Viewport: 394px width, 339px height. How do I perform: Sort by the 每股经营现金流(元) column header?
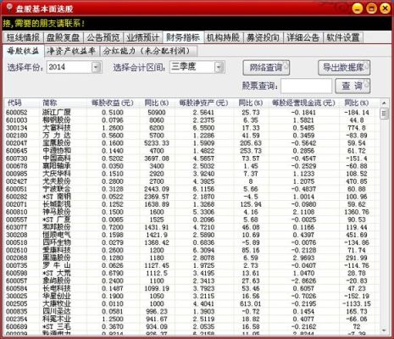(303, 103)
